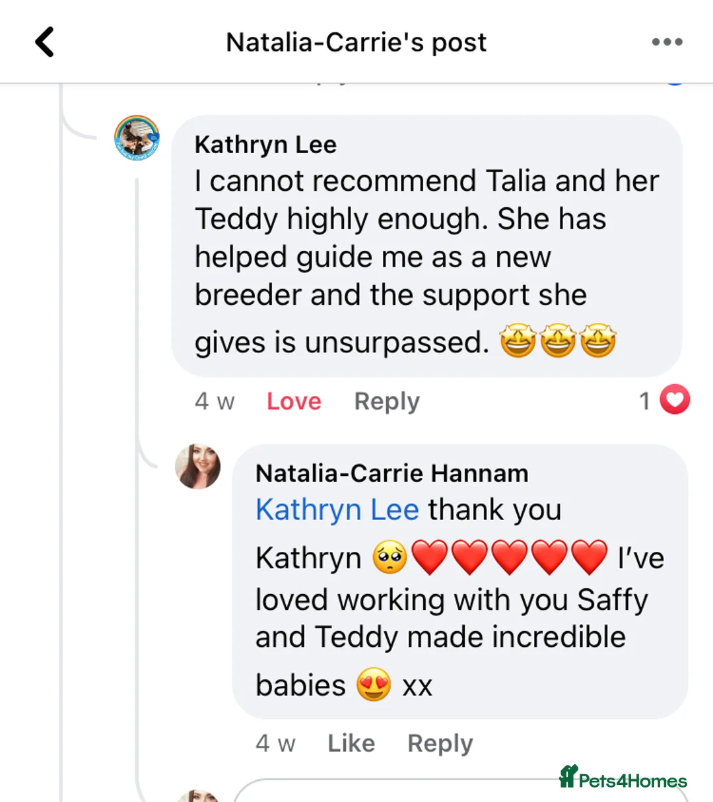Open Natalia-Carrie Hannam's profile picture
713x802 pixels.
(x=198, y=466)
